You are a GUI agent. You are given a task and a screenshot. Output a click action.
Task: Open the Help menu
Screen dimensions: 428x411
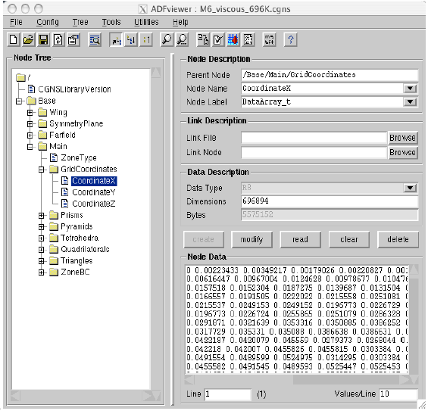[180, 22]
